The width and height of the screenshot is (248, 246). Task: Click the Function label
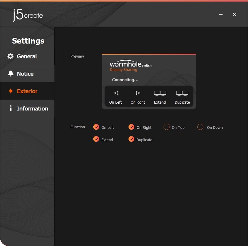coord(78,127)
